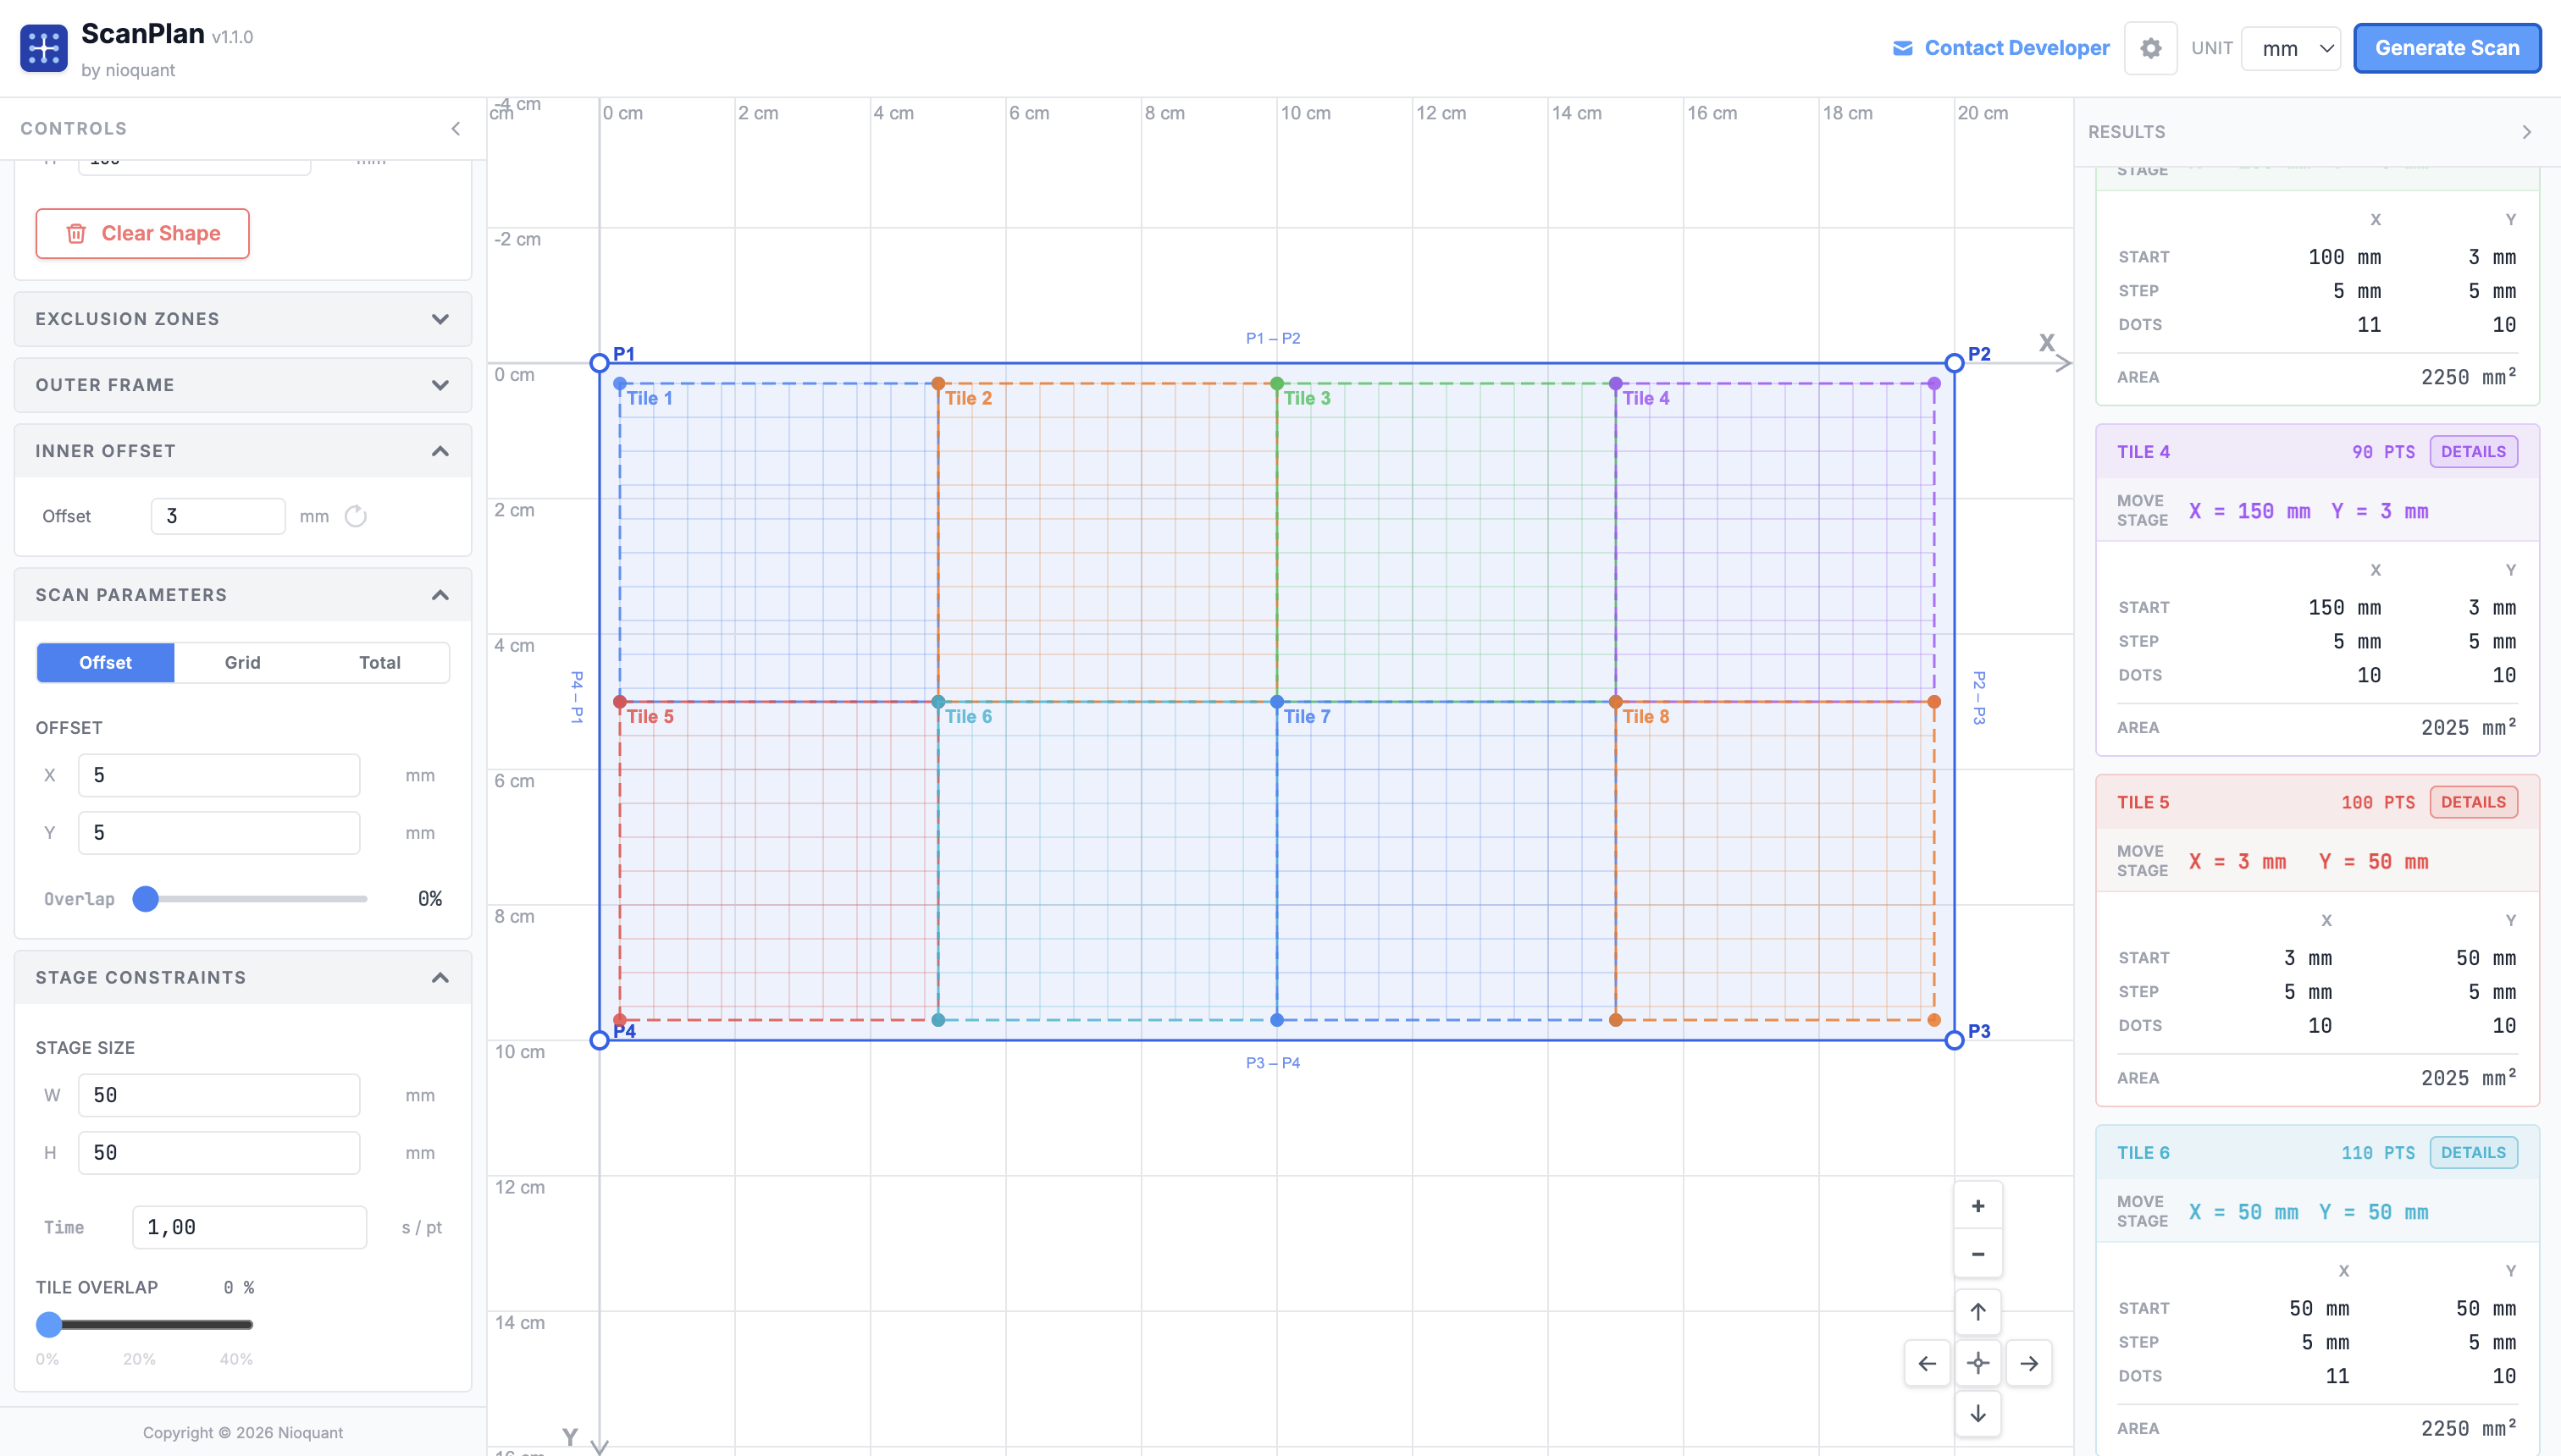Adjust the Tile Overlap slider handle

point(49,1324)
